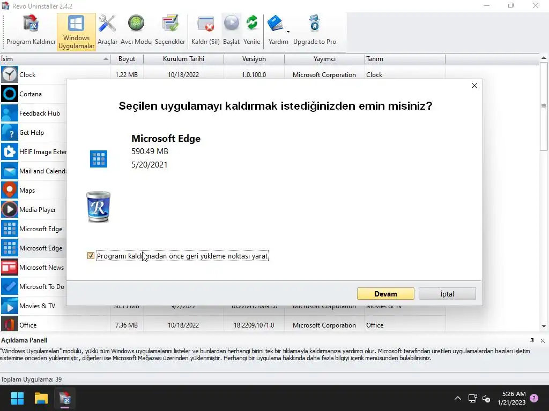Select the HEIF Image Extensions icon

point(10,151)
